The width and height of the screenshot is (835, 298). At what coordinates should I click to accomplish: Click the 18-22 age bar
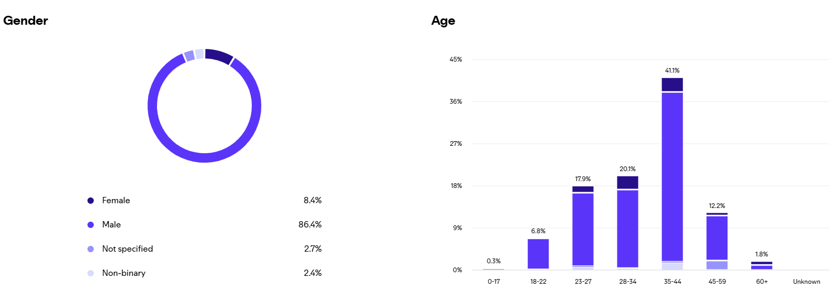538,254
